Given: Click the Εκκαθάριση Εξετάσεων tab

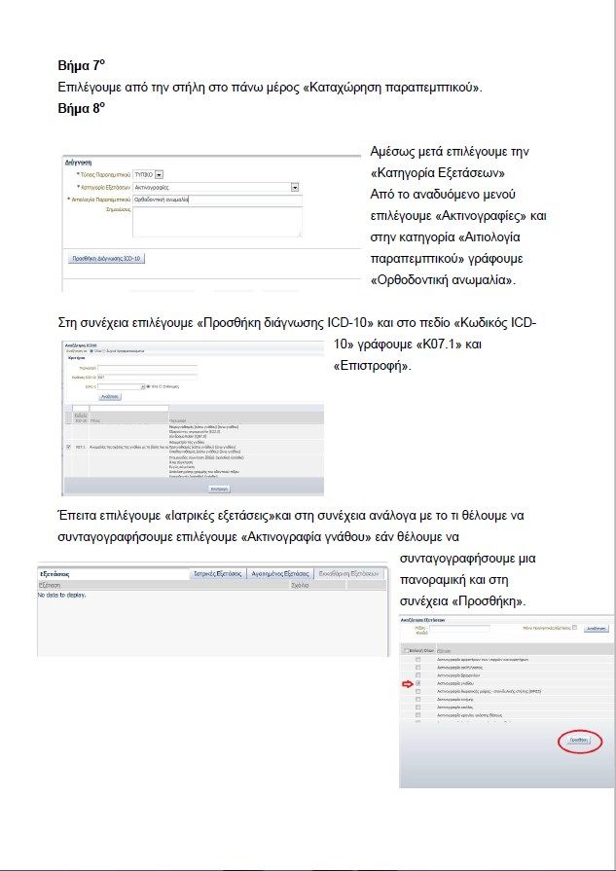Looking at the screenshot, I should tap(348, 573).
